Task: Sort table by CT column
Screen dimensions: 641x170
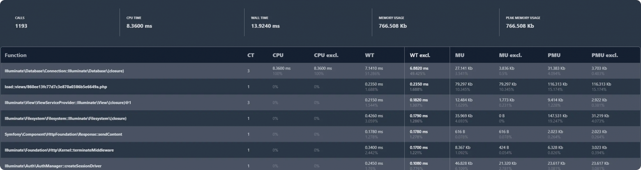Action: coord(251,55)
